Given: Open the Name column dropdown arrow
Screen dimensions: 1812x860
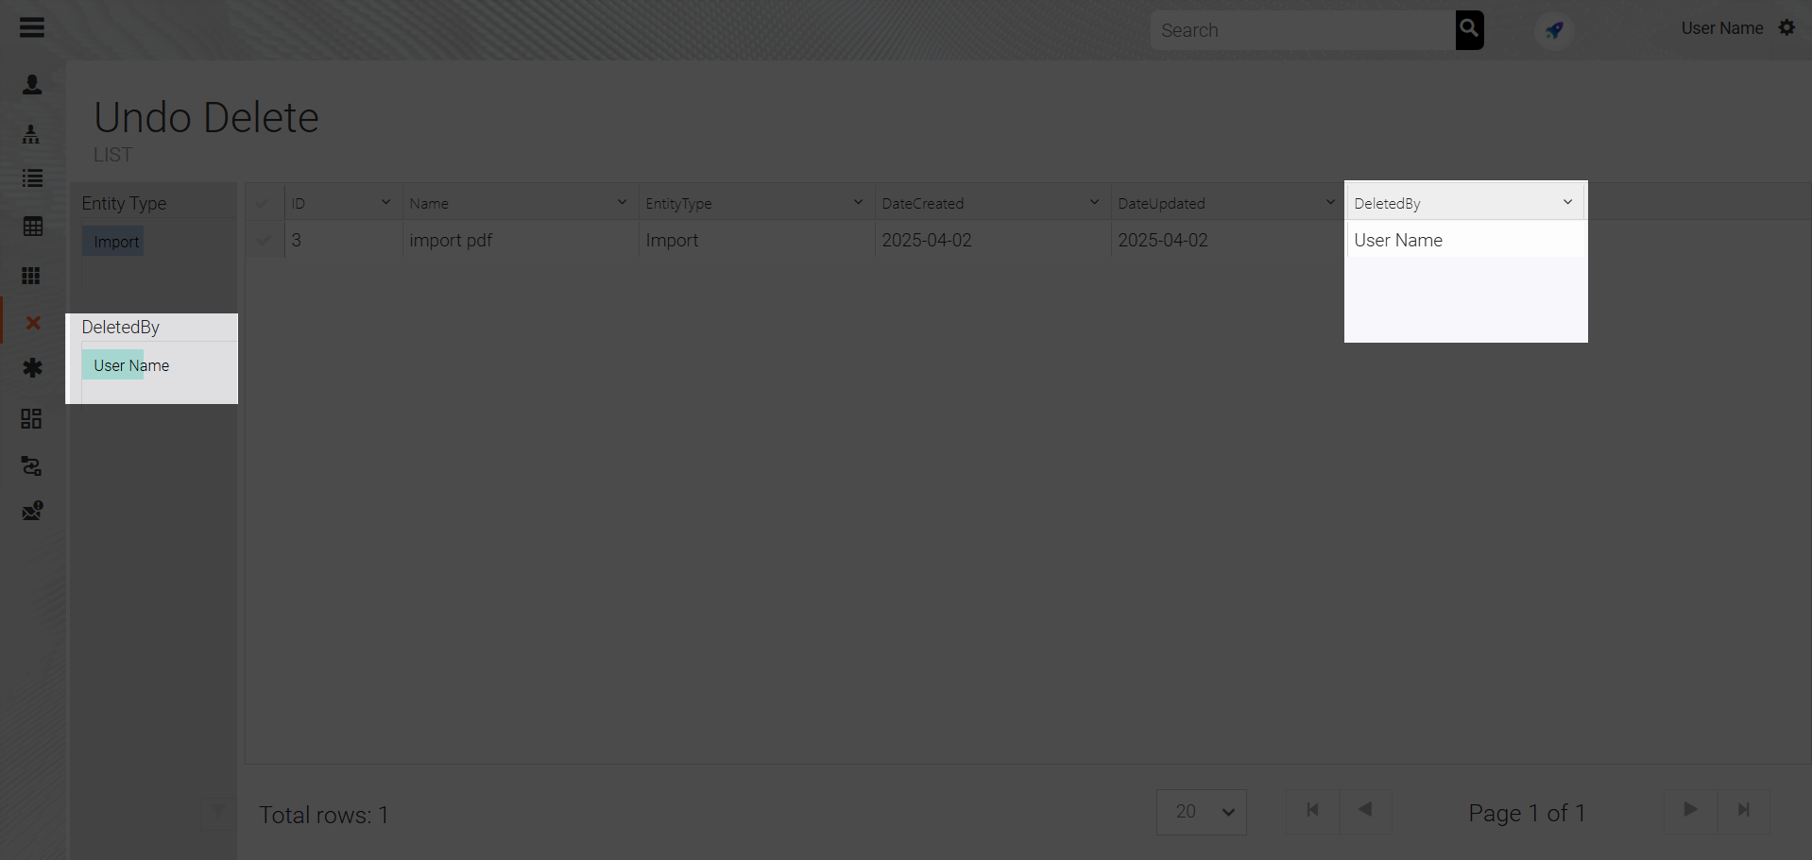Looking at the screenshot, I should coord(622,202).
